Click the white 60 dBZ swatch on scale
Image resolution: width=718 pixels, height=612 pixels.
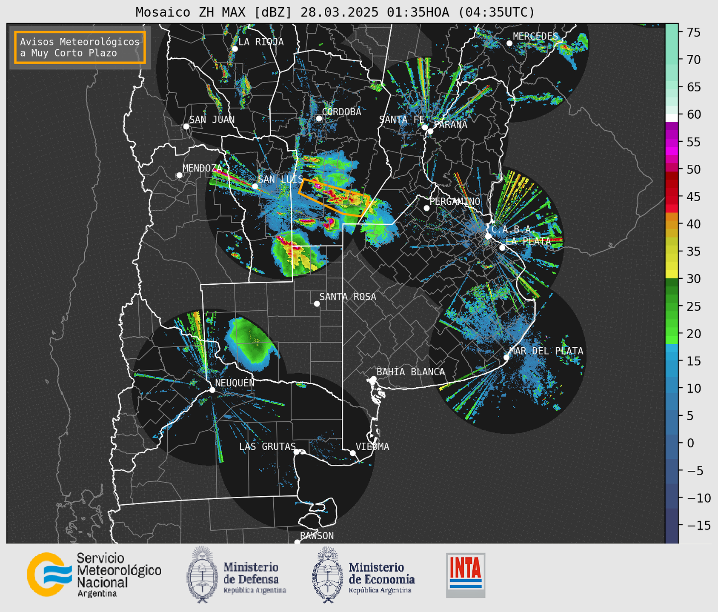672,118
